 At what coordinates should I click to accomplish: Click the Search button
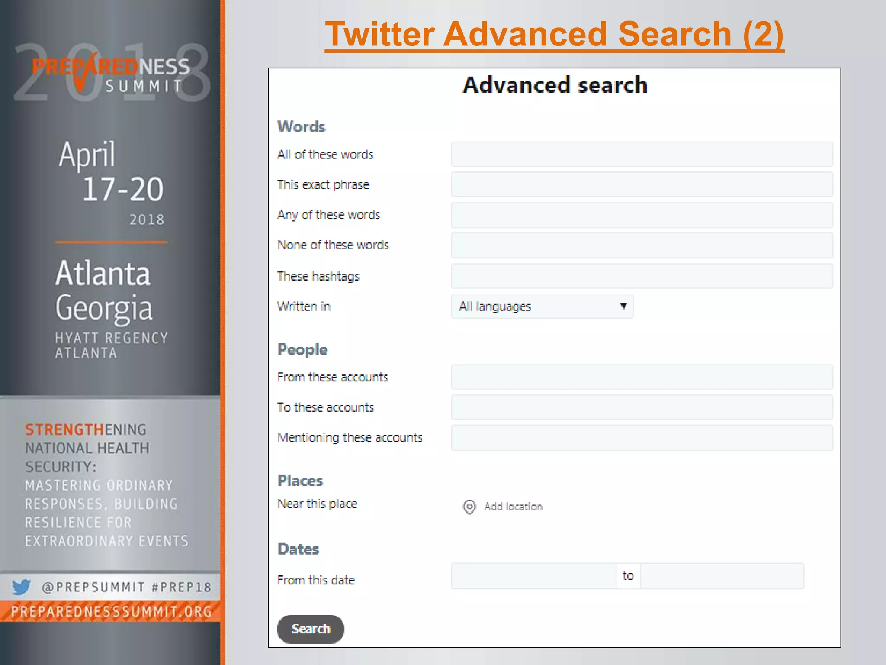pos(311,629)
